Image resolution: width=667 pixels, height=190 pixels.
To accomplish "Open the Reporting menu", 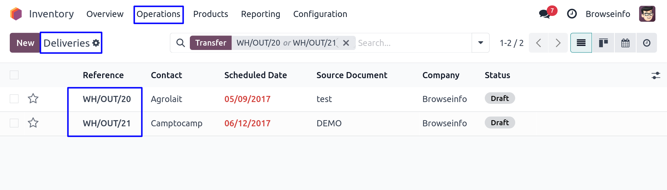I will tap(260, 14).
